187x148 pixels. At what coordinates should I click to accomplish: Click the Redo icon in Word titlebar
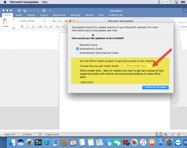point(38,11)
